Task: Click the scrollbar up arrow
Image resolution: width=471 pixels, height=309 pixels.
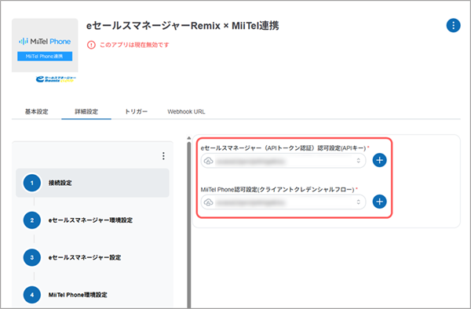Action: (x=189, y=138)
